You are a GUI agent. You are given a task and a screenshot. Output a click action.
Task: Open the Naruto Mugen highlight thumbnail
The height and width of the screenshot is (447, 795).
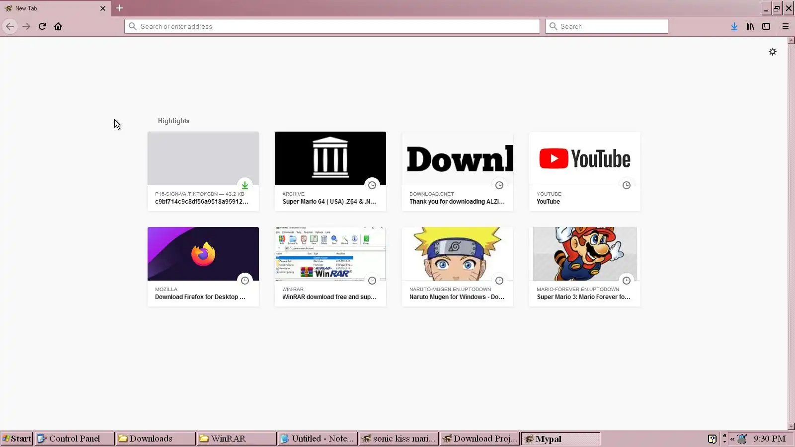point(458,254)
